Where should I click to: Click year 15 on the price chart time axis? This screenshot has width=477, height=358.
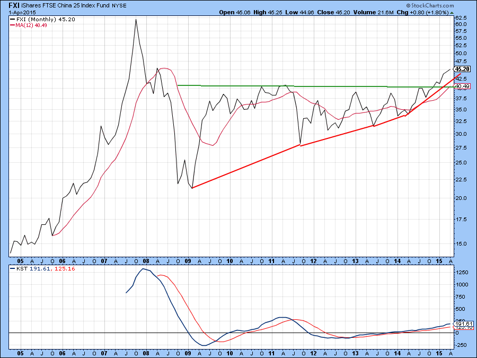point(439,261)
